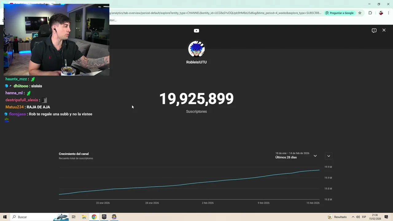Image resolution: width=393 pixels, height=221 pixels.
Task: Switch to Chrome on the taskbar
Action: (94, 217)
